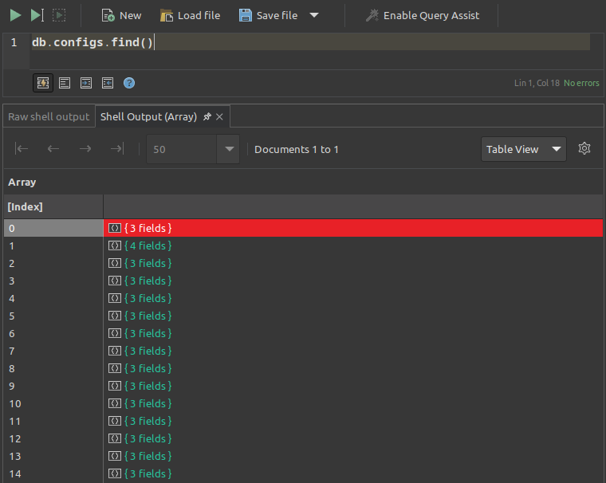606x483 pixels.
Task: Create a new script with New icon
Action: (121, 15)
